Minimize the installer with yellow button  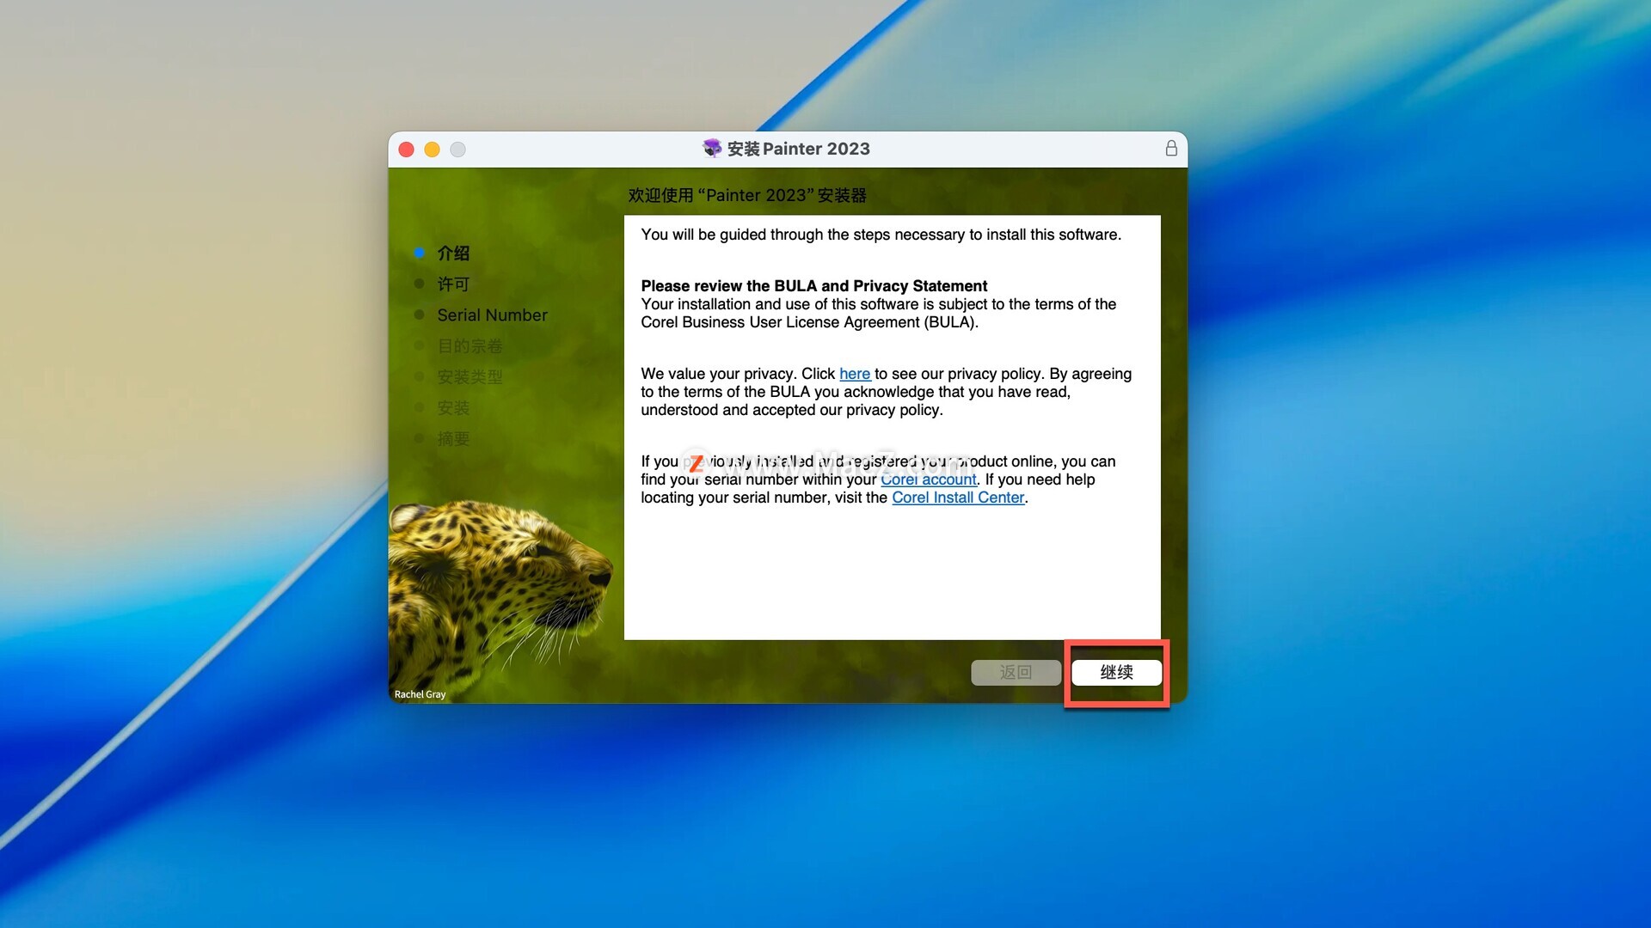coord(433,150)
